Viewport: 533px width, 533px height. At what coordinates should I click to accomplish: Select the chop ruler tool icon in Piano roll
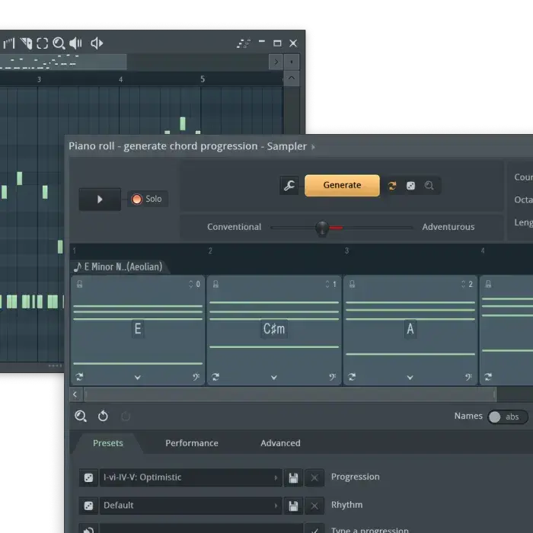pos(9,43)
